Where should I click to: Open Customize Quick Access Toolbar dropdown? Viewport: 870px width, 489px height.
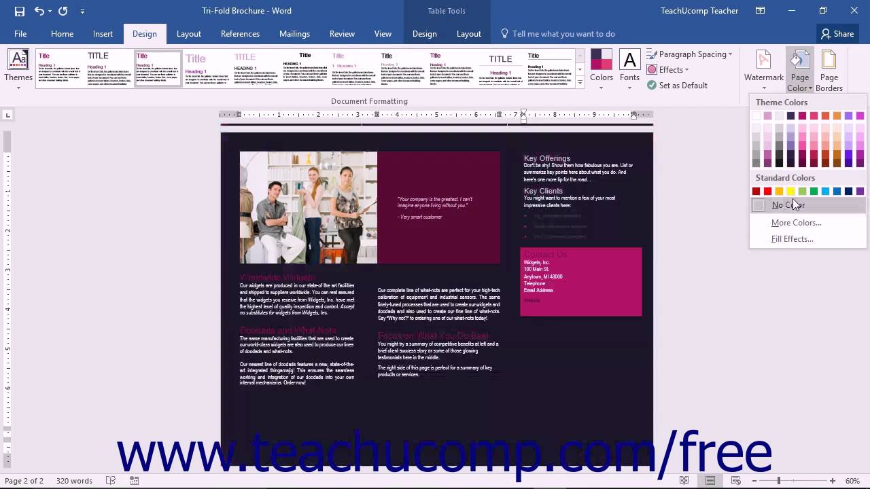point(82,11)
